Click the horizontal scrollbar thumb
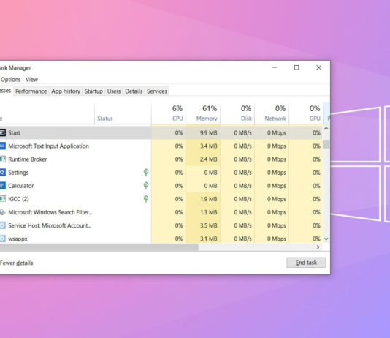390x338 pixels. (99, 247)
